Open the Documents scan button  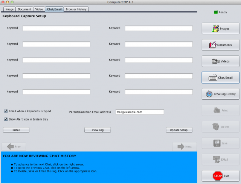tap(220, 45)
